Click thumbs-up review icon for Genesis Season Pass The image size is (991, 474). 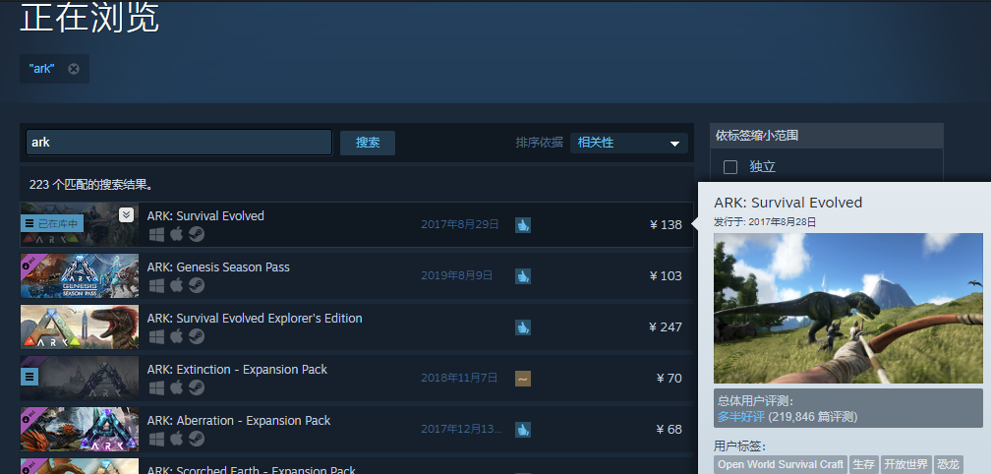[523, 276]
